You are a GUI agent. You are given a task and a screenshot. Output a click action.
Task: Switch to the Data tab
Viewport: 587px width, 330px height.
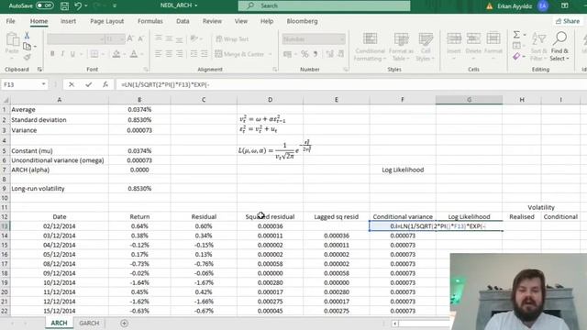point(183,21)
